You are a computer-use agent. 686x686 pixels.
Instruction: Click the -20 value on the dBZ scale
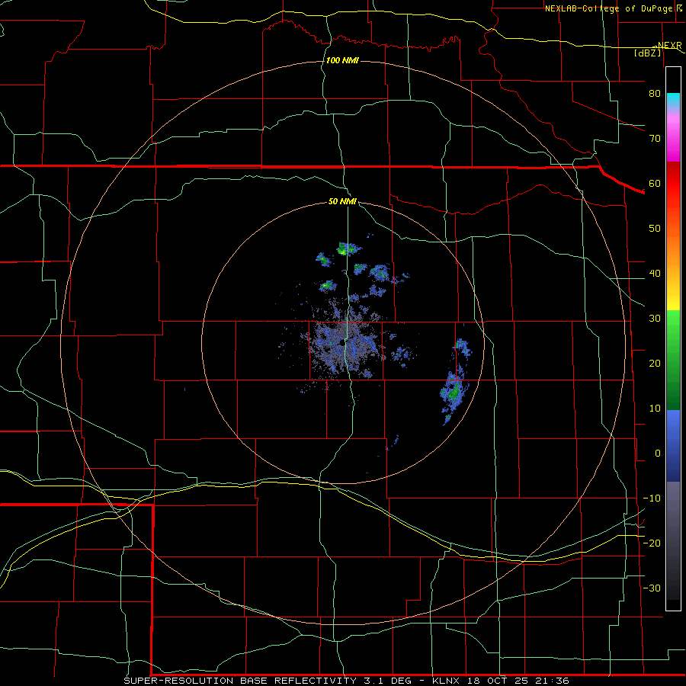coord(652,543)
